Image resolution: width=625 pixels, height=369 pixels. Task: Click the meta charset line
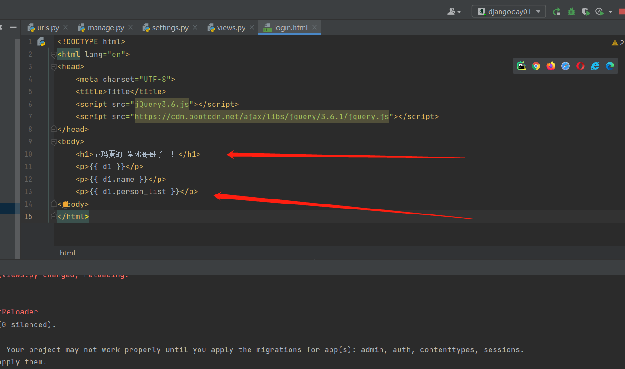[125, 80]
